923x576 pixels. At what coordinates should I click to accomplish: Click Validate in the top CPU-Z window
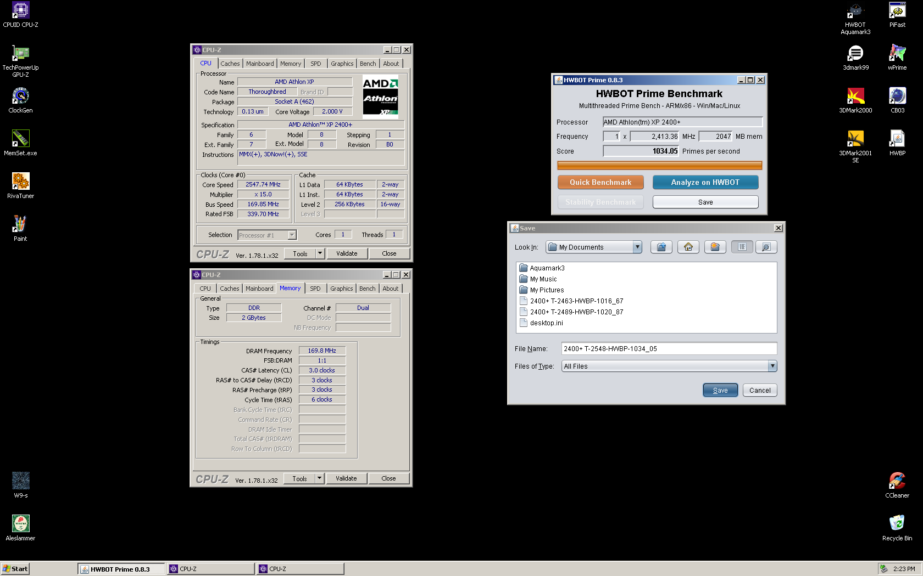pyautogui.click(x=347, y=253)
